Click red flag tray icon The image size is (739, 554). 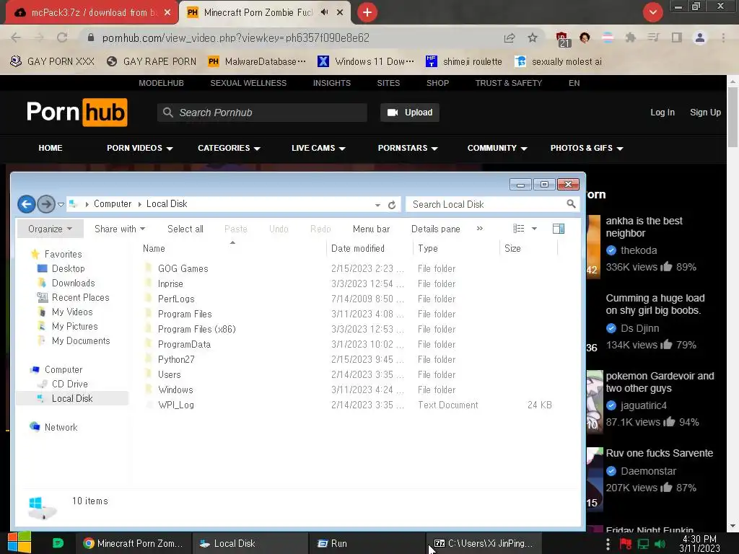point(626,544)
